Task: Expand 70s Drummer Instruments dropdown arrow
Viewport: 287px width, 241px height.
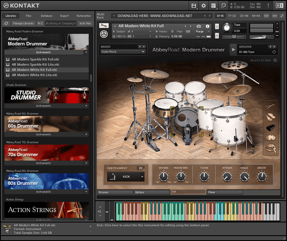Action: point(86,163)
